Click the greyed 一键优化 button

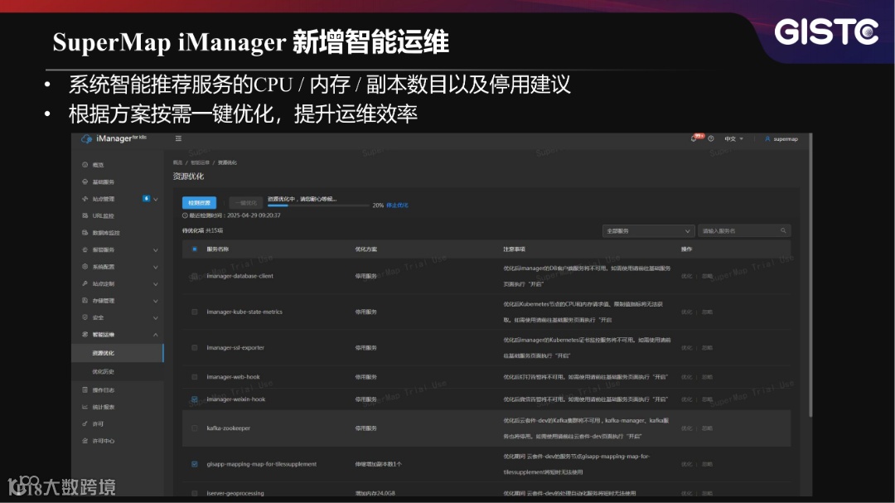point(247,203)
